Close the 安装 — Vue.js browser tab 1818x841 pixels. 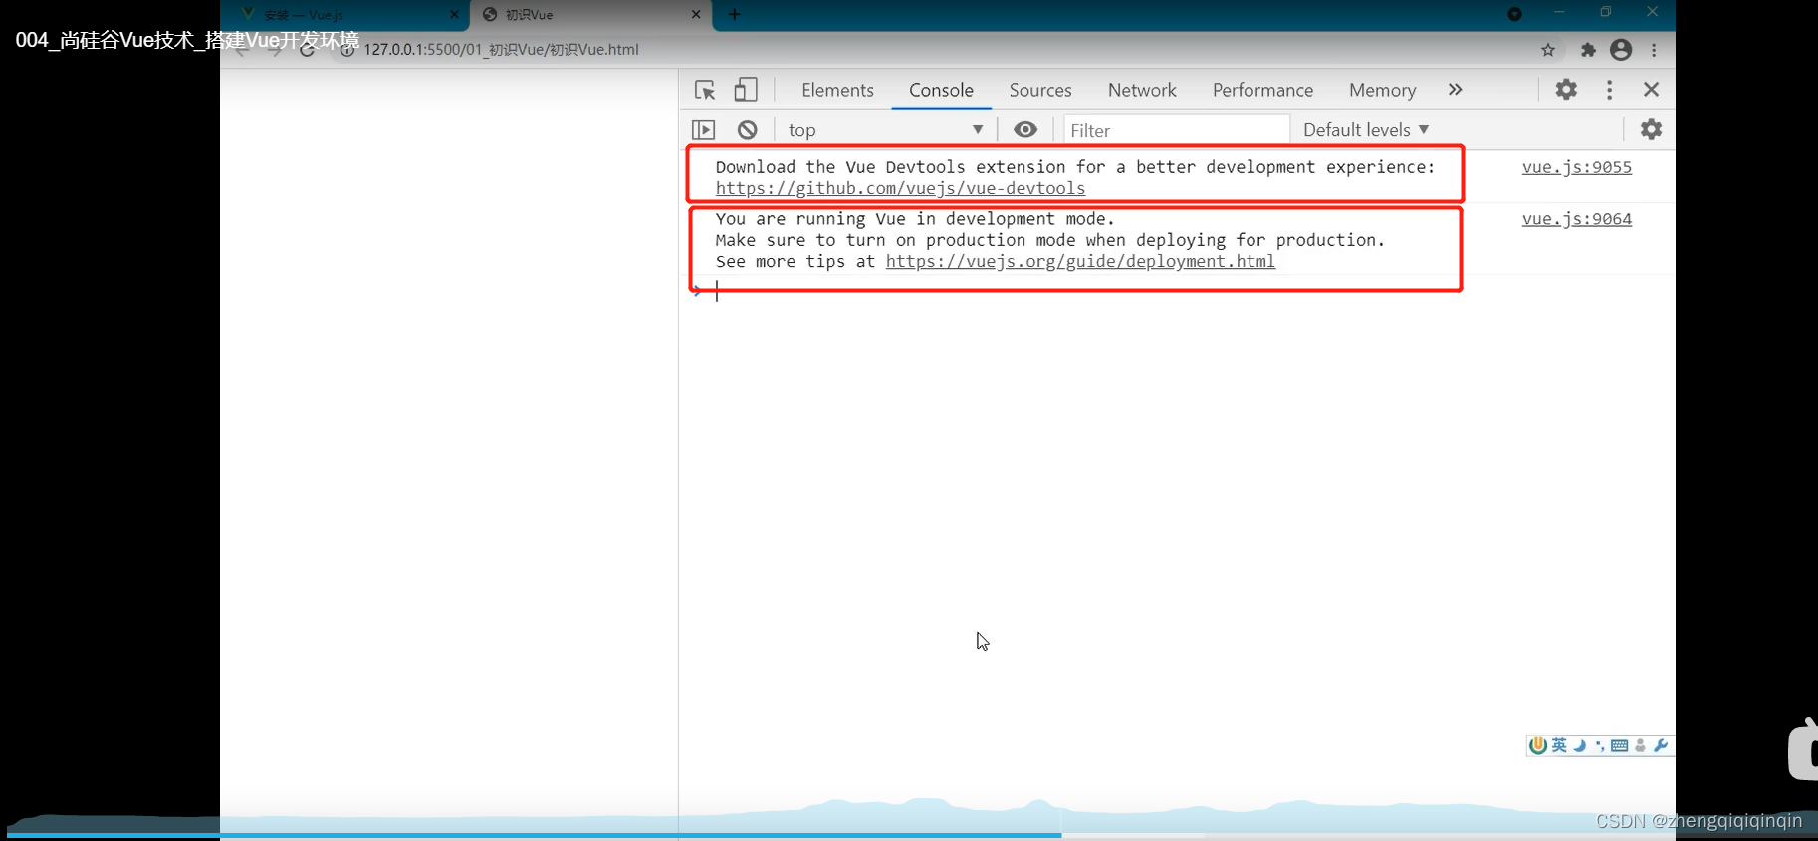pos(455,15)
